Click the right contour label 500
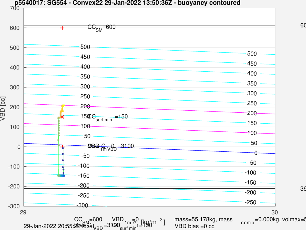Screen dimensions: 306x230 tap(252, 54)
